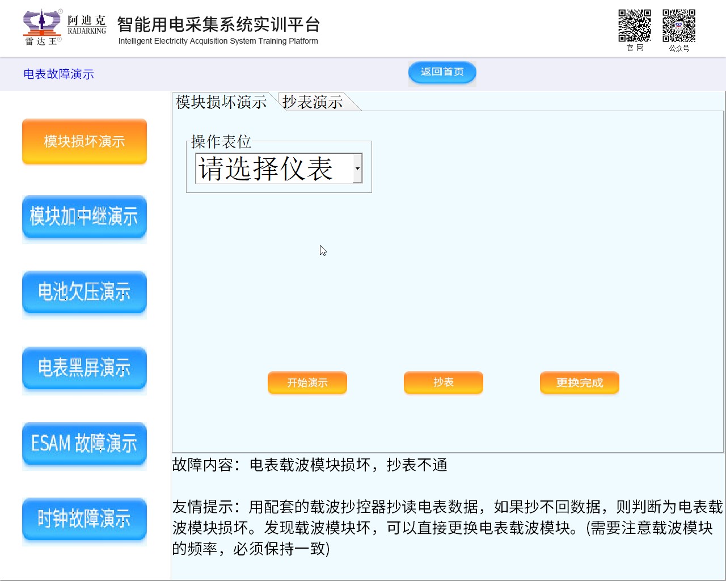Click the 电表故障演示 breadcrumb link
The height and width of the screenshot is (581, 726).
coord(59,74)
